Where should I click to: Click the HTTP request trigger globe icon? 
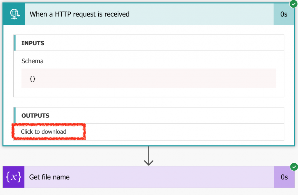pos(14,14)
